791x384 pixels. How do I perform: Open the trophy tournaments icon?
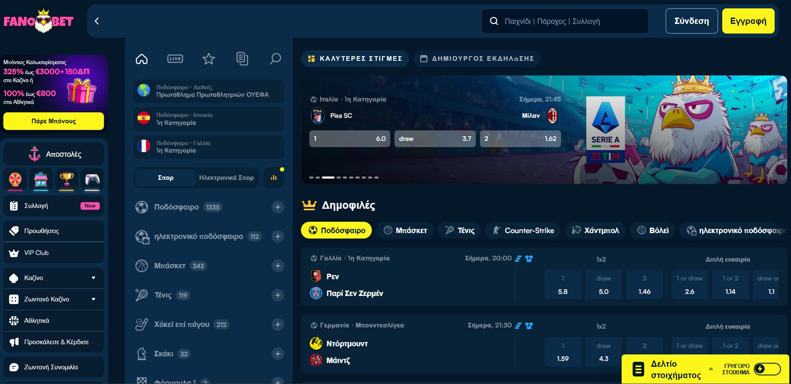(67, 180)
